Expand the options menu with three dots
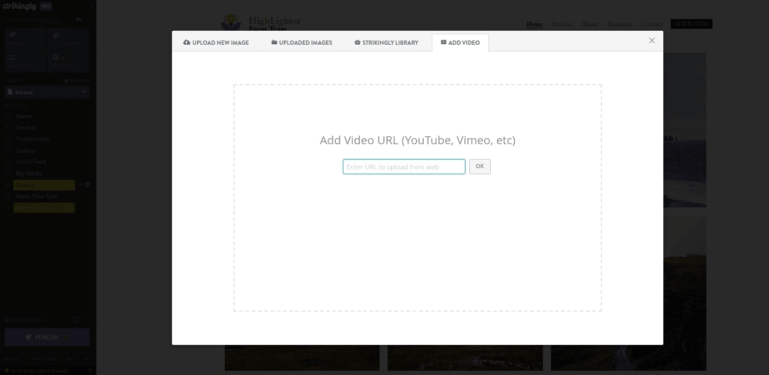 87,358
